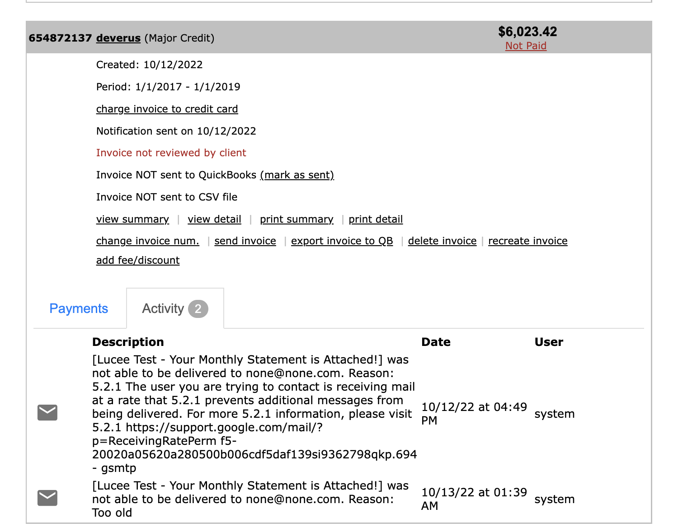678x532 pixels.
Task: Click the invoice amount $6,023.42
Action: (527, 32)
